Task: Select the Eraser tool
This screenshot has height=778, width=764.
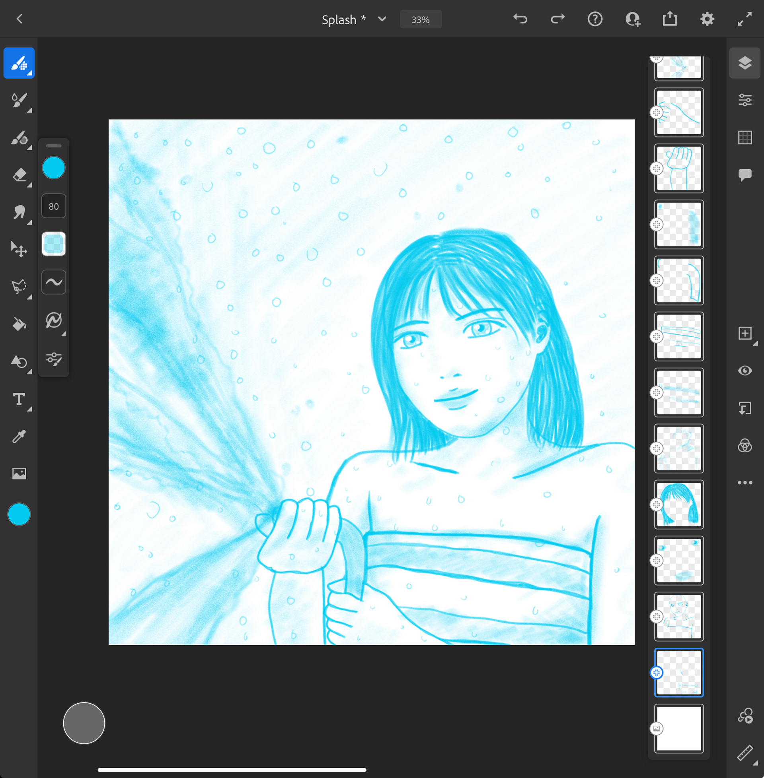Action: pos(19,175)
